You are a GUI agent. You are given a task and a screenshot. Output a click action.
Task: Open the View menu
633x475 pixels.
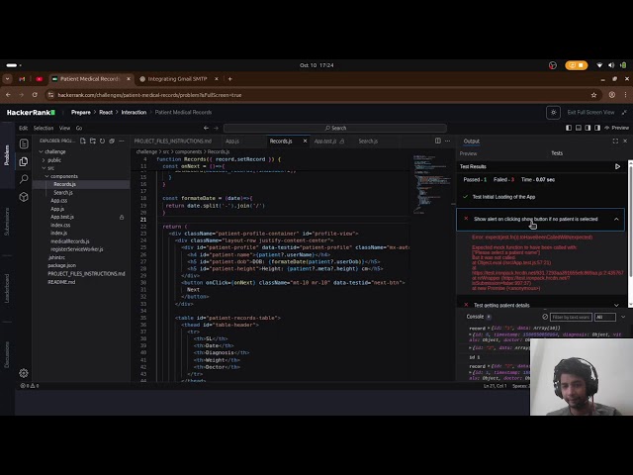[64, 128]
